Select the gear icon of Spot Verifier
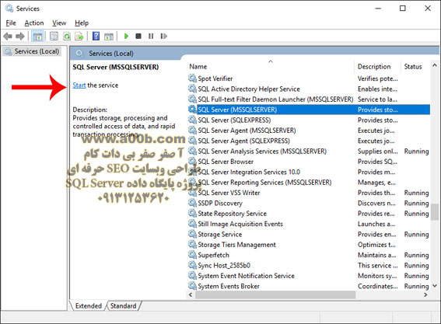 pyautogui.click(x=192, y=78)
